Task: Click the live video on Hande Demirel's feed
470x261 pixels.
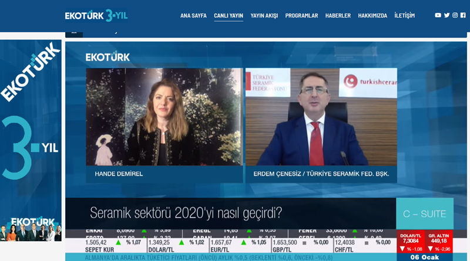Action: [164, 117]
